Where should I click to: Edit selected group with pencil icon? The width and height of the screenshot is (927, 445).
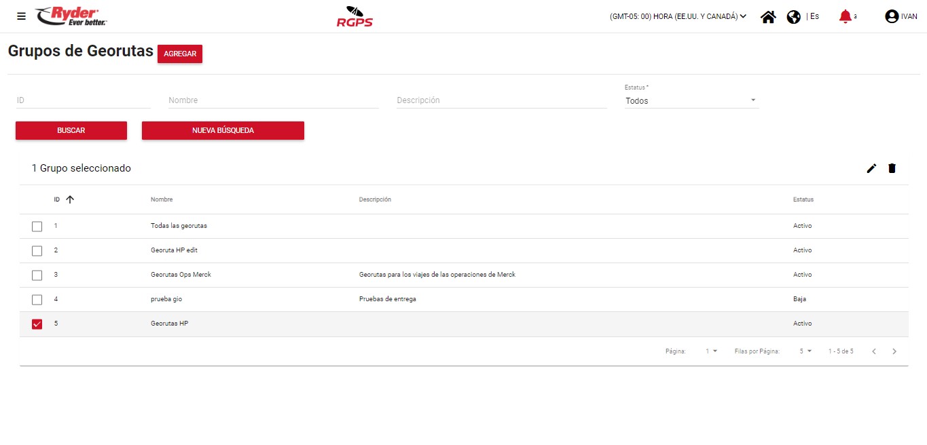(871, 168)
